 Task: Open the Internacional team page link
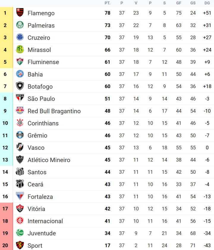click(45, 221)
